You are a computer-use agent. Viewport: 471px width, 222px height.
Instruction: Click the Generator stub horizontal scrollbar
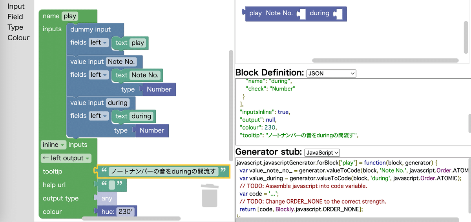click(347, 219)
